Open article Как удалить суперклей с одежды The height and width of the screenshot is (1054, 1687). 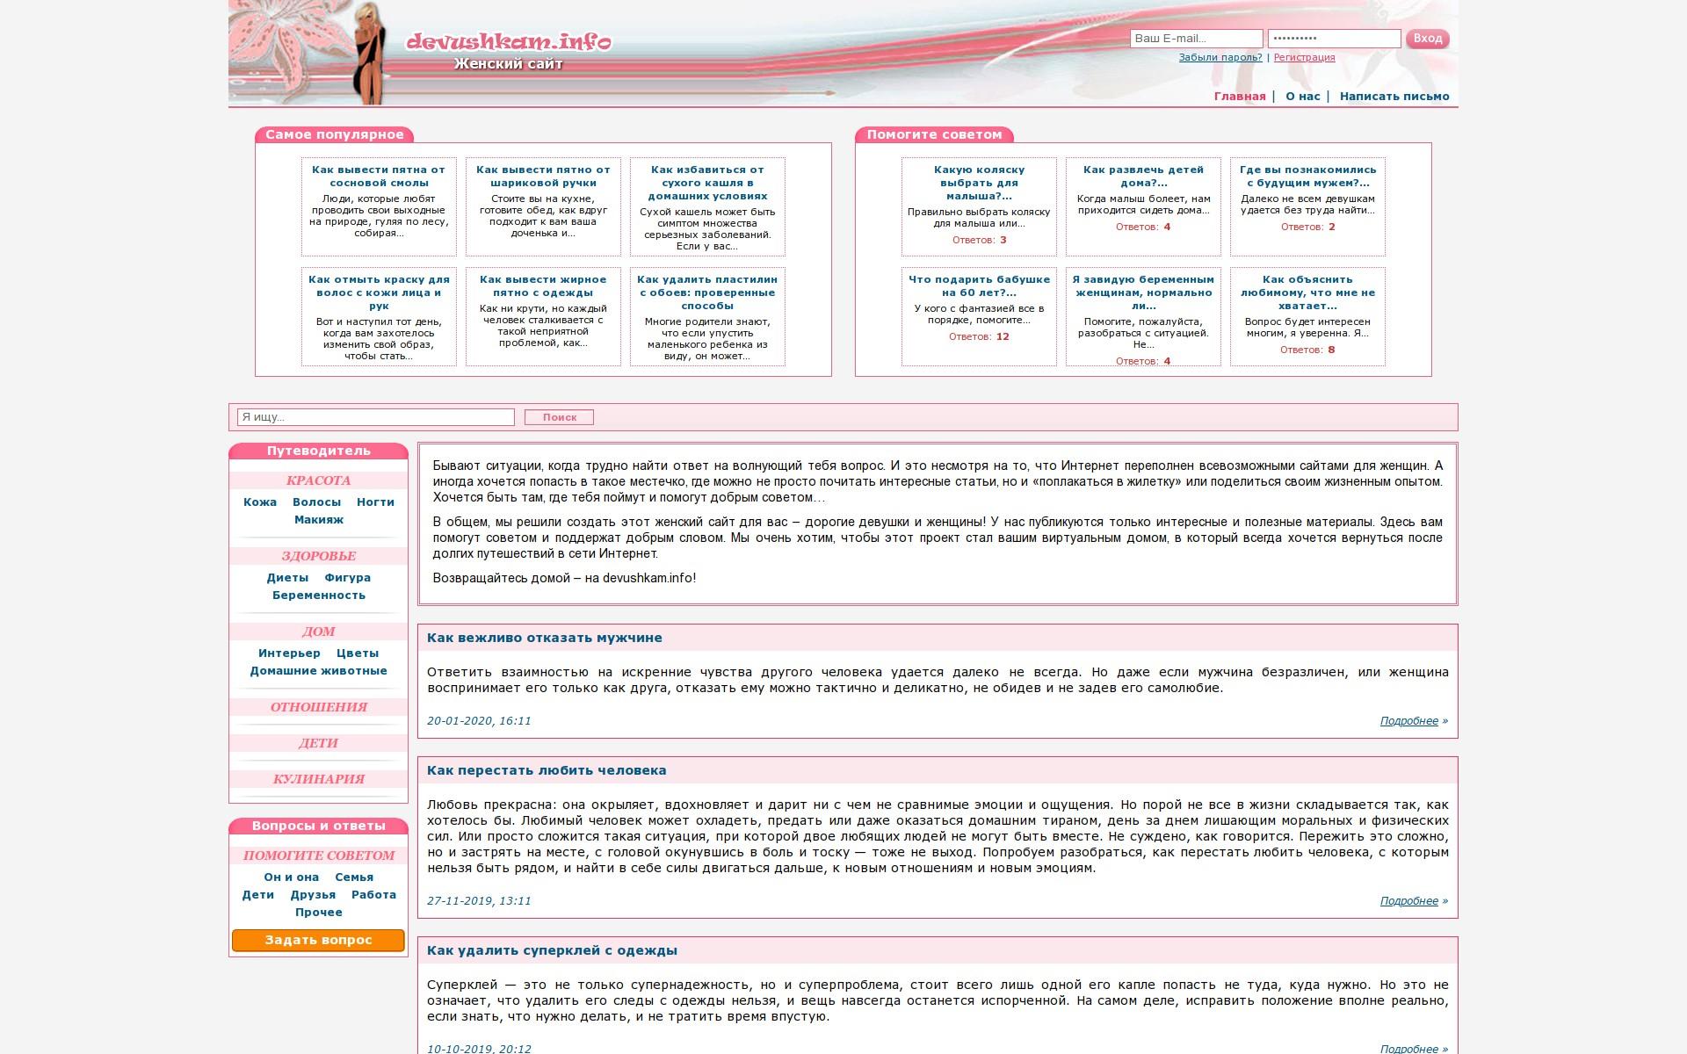pyautogui.click(x=552, y=951)
